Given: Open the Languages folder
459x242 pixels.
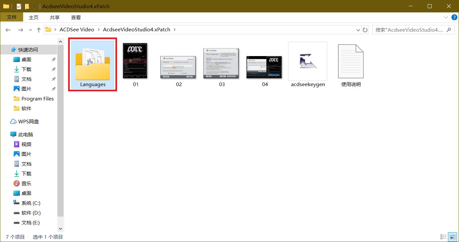Looking at the screenshot, I should [x=93, y=65].
